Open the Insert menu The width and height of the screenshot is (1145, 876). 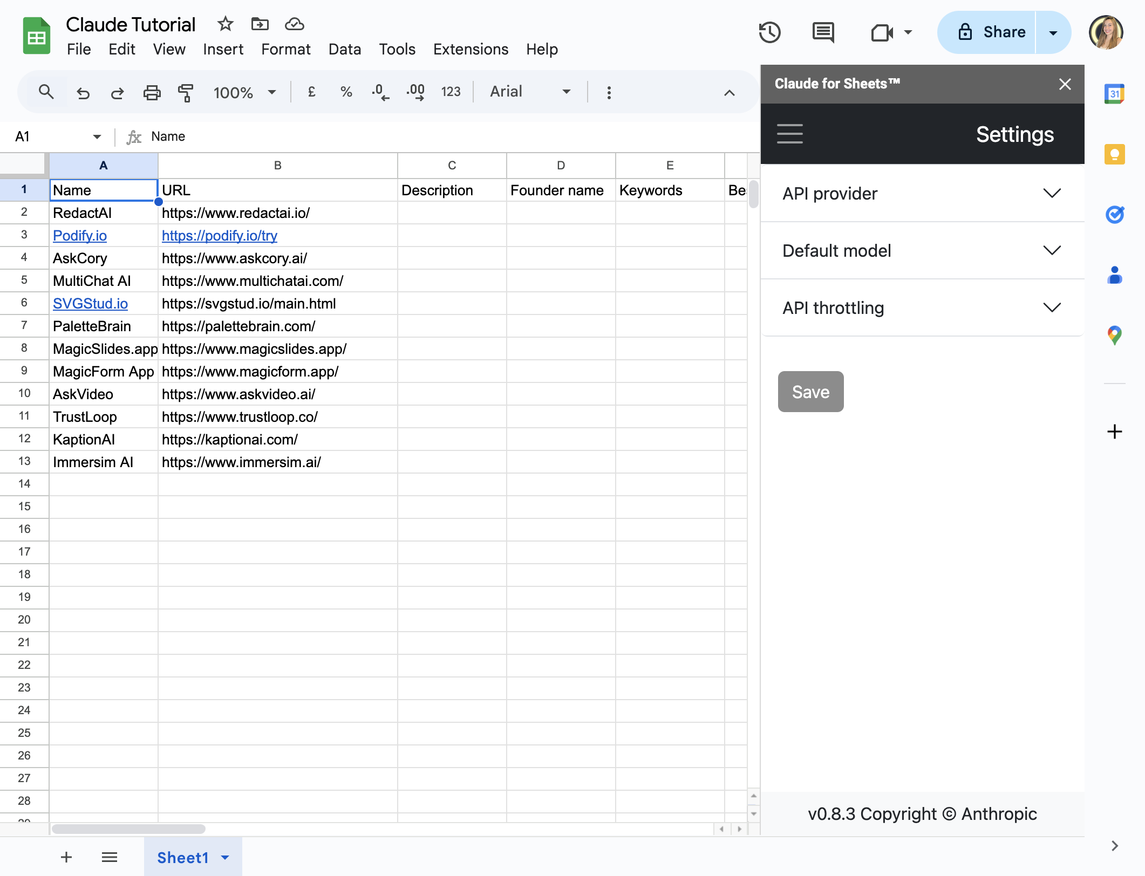(223, 50)
